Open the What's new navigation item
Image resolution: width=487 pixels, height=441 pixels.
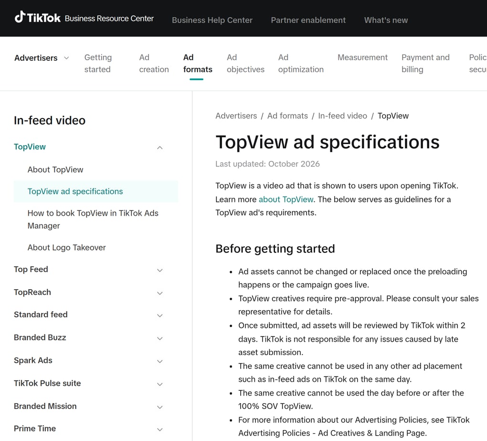click(x=386, y=20)
